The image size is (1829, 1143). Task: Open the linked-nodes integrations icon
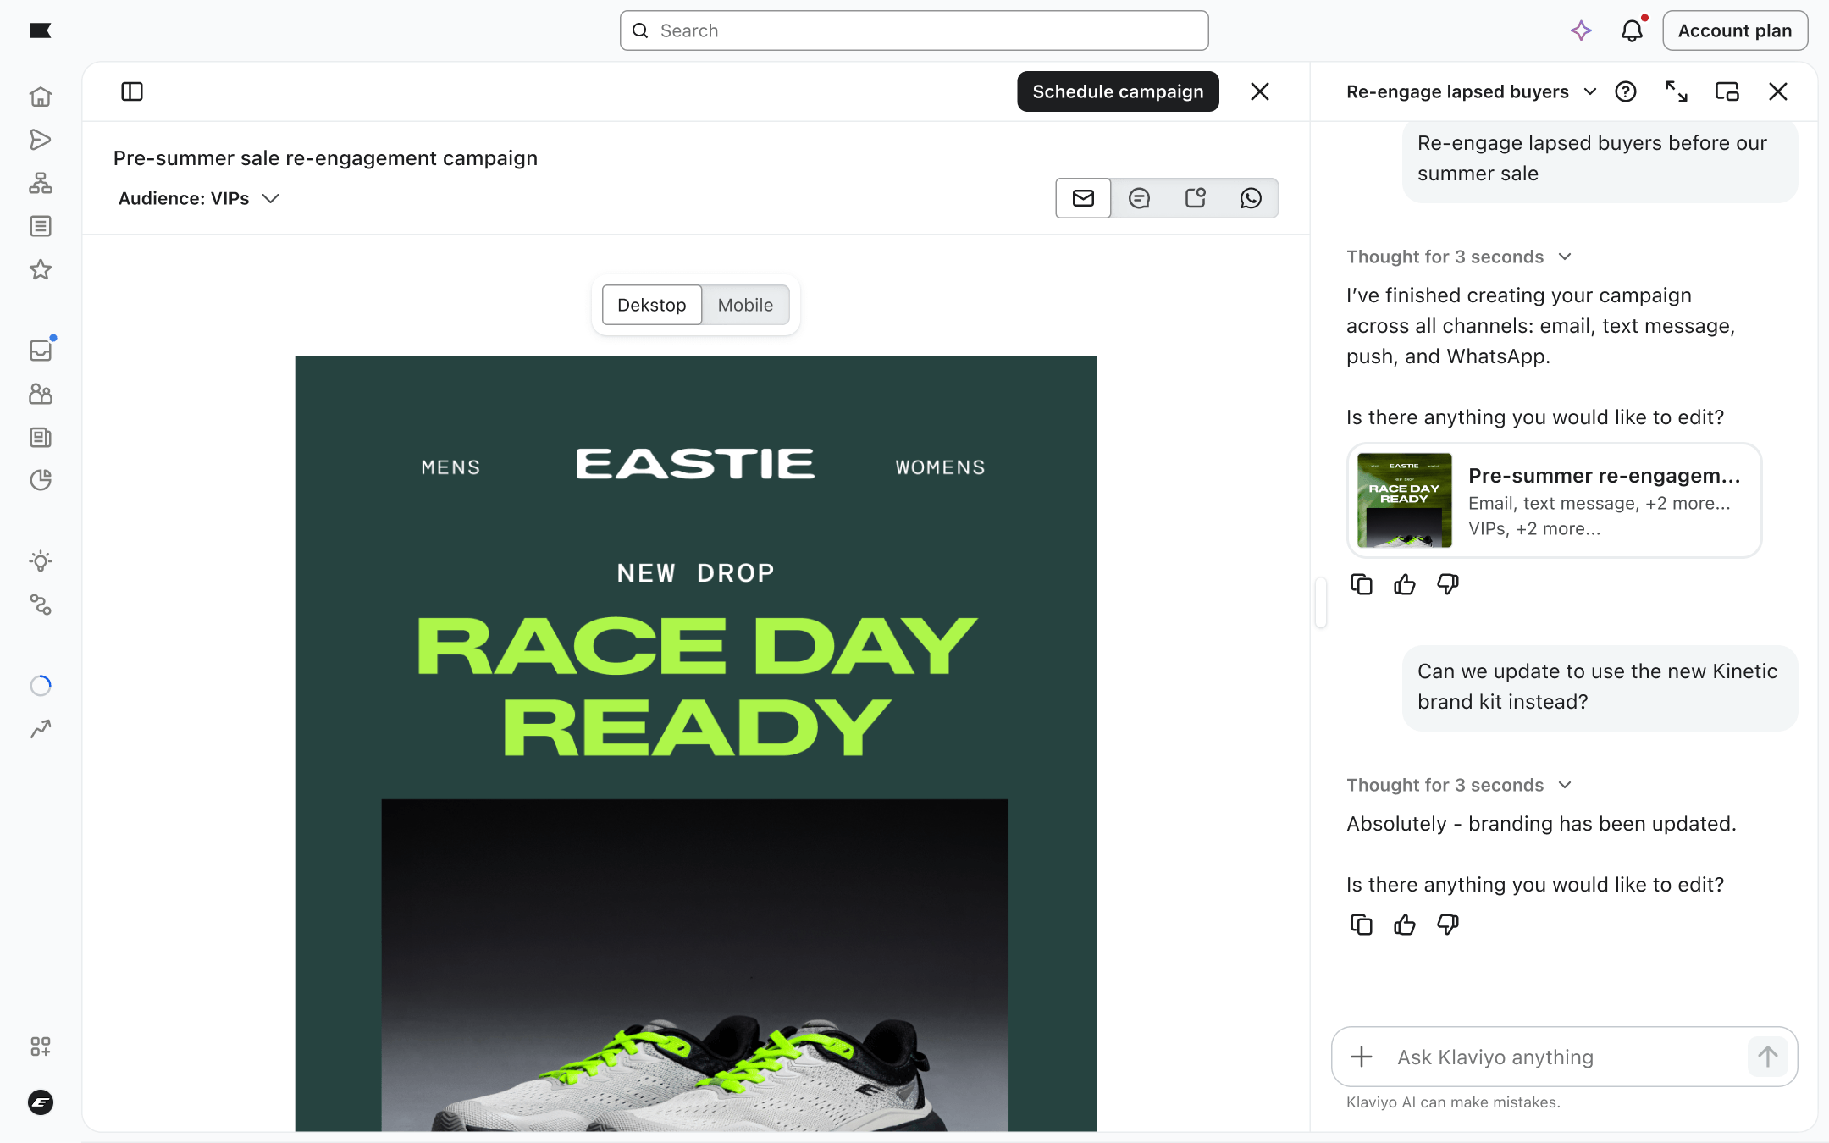click(x=41, y=605)
